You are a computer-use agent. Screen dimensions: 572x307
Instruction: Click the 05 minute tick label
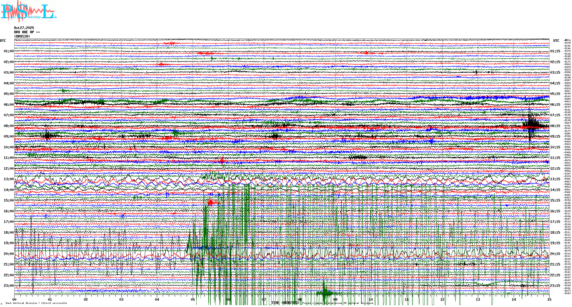click(x=193, y=300)
